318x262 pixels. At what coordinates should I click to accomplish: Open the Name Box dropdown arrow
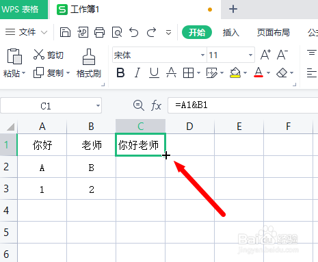pos(98,106)
